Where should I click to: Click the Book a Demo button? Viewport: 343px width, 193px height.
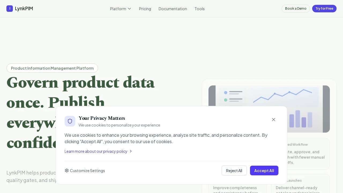(x=296, y=8)
